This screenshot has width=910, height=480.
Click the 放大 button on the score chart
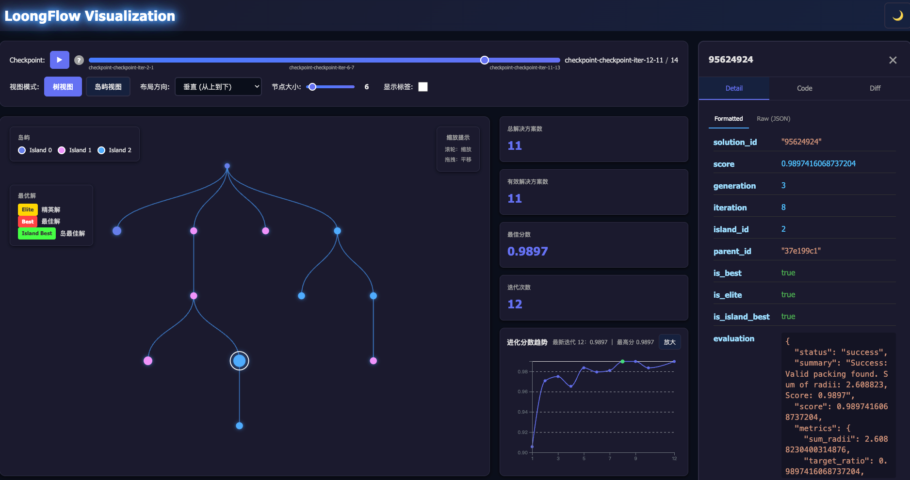click(x=669, y=342)
